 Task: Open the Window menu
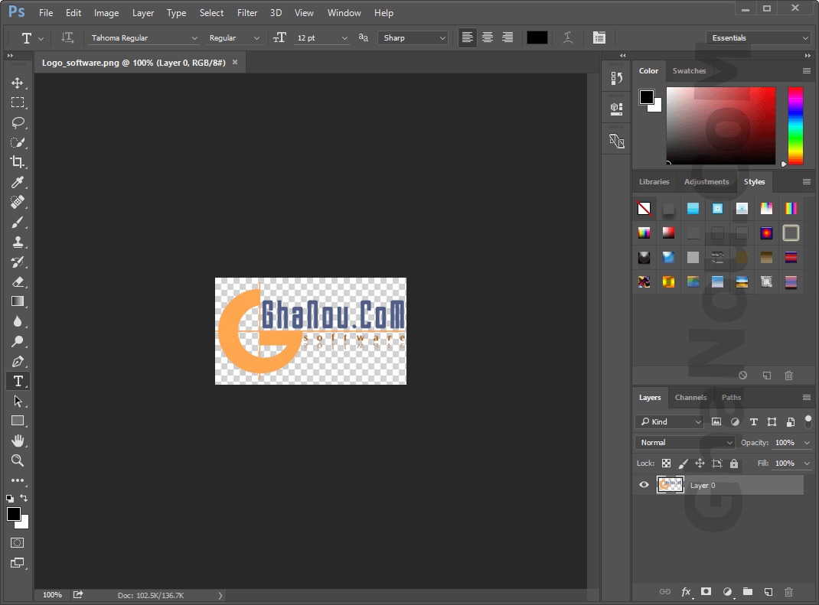[x=344, y=13]
